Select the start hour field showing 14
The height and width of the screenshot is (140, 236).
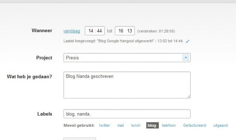pos(91,31)
